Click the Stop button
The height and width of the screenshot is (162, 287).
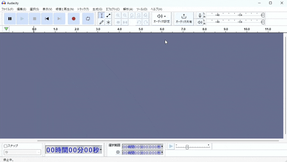(34, 19)
